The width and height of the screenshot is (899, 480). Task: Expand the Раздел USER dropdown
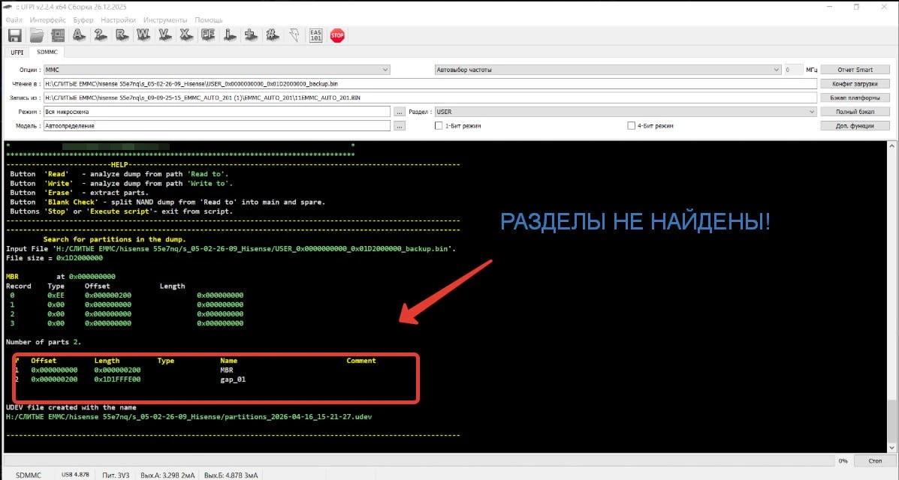[x=626, y=112]
